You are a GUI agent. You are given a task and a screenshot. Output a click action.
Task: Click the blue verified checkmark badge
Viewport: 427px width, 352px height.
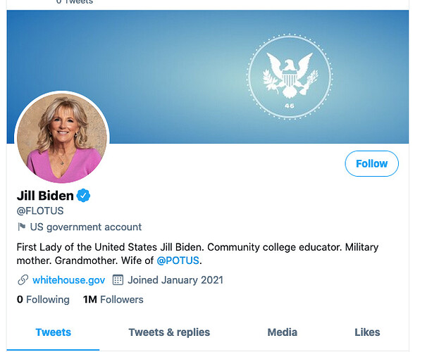pyautogui.click(x=84, y=195)
